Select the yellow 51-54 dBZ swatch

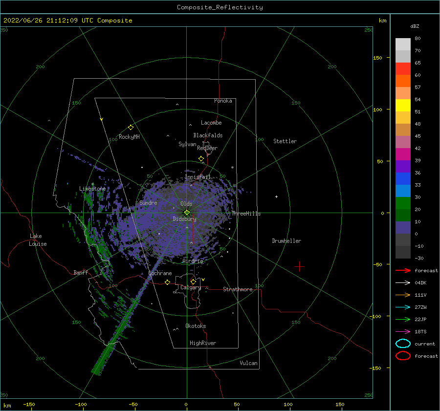(403, 106)
